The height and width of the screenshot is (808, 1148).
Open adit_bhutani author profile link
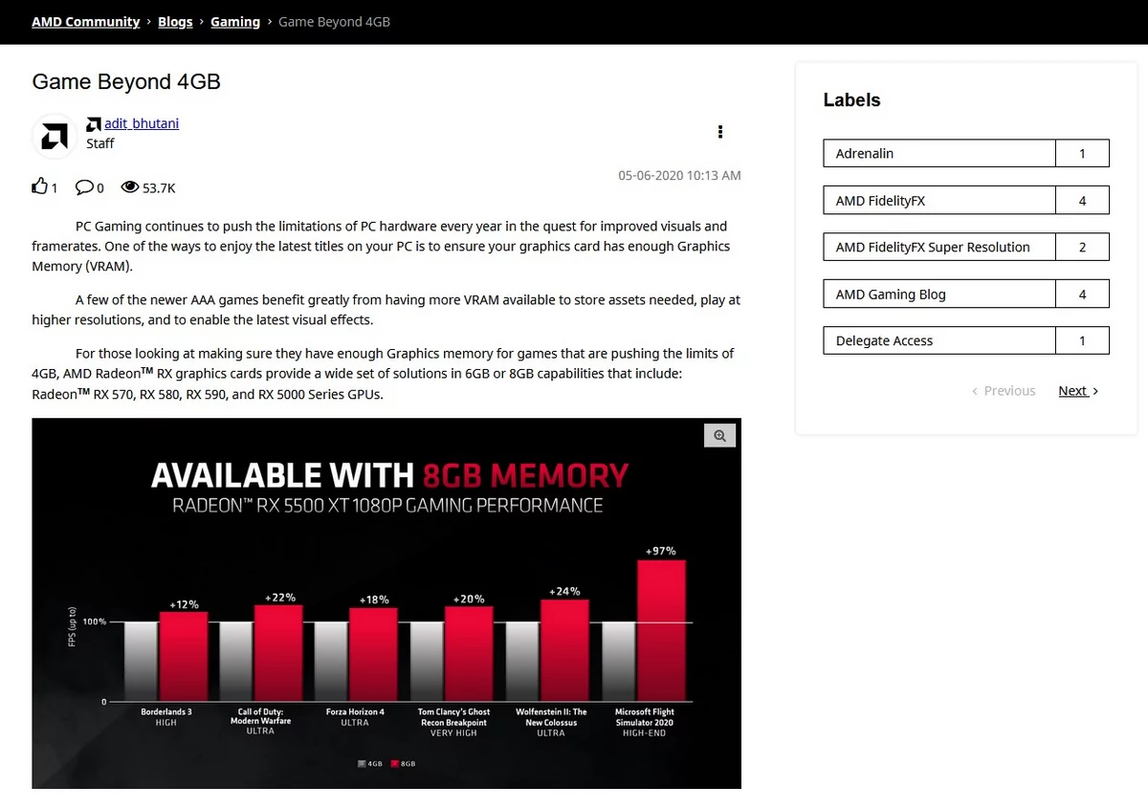[x=142, y=123]
